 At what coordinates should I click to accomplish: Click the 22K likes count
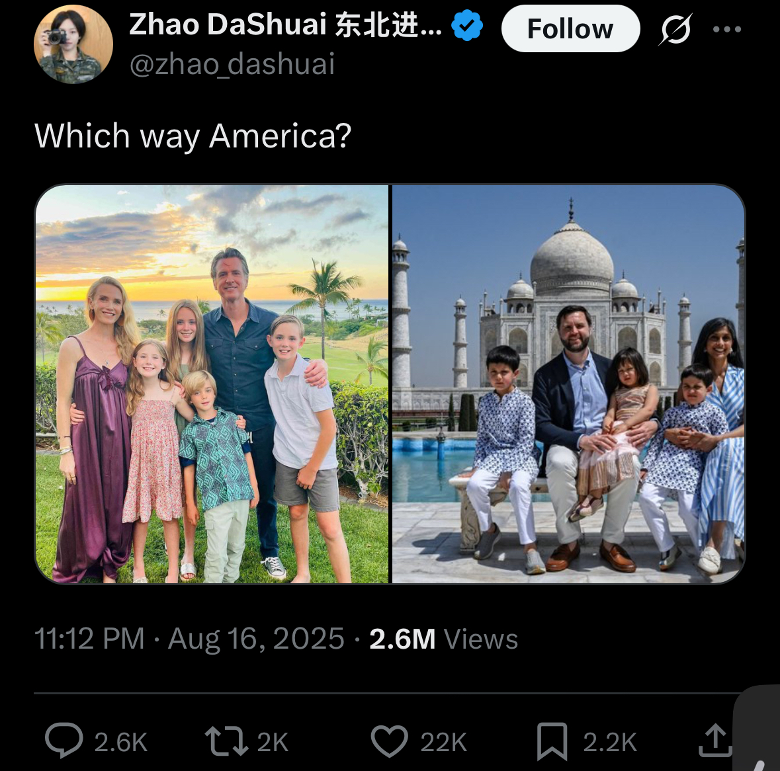[443, 742]
